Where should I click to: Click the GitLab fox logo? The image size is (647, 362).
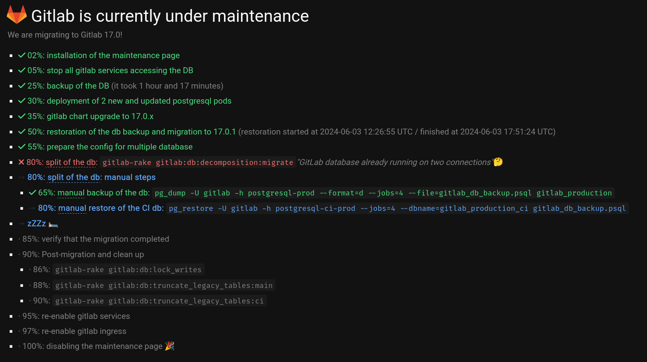pyautogui.click(x=17, y=15)
